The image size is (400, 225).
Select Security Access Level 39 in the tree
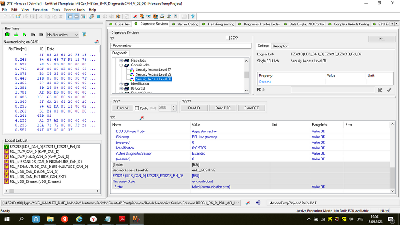[x=153, y=74]
